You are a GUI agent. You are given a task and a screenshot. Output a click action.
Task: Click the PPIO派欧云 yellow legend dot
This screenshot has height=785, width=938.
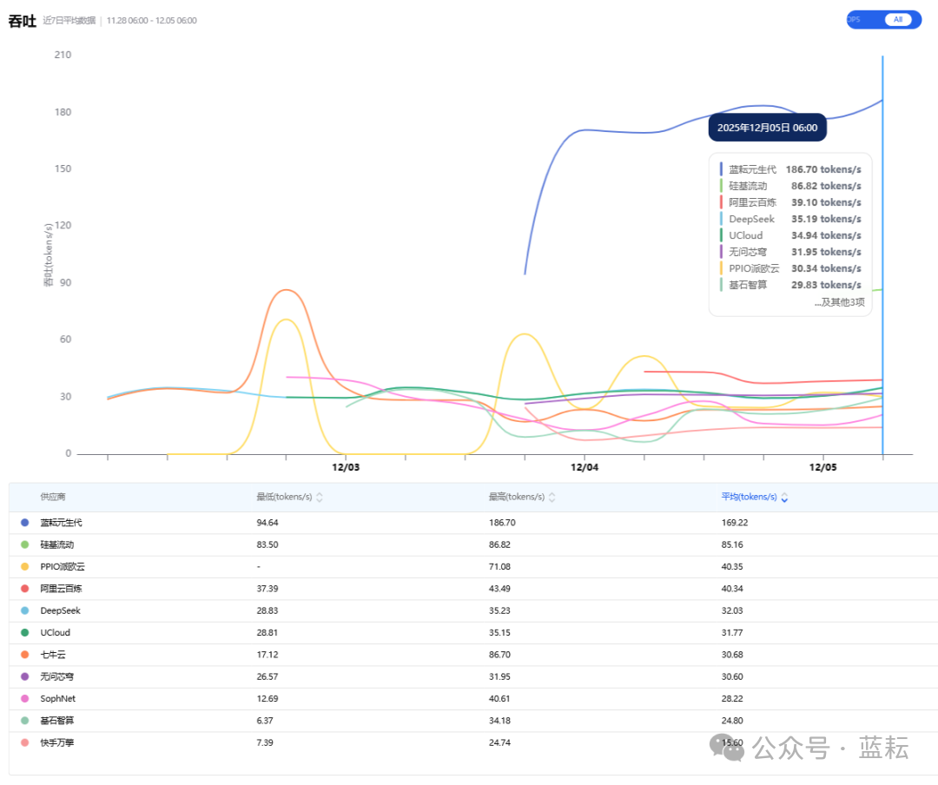(24, 567)
